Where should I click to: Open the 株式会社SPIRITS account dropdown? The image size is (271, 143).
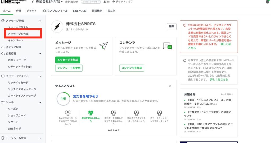coord(49,2)
